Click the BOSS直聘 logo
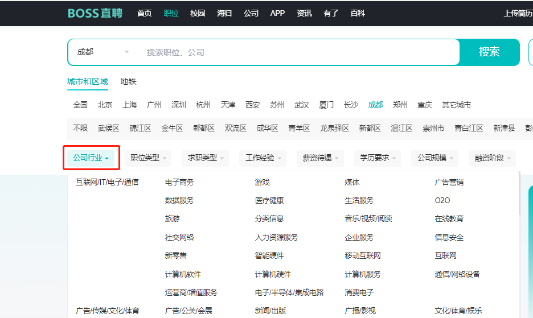533x318 pixels. (x=95, y=13)
